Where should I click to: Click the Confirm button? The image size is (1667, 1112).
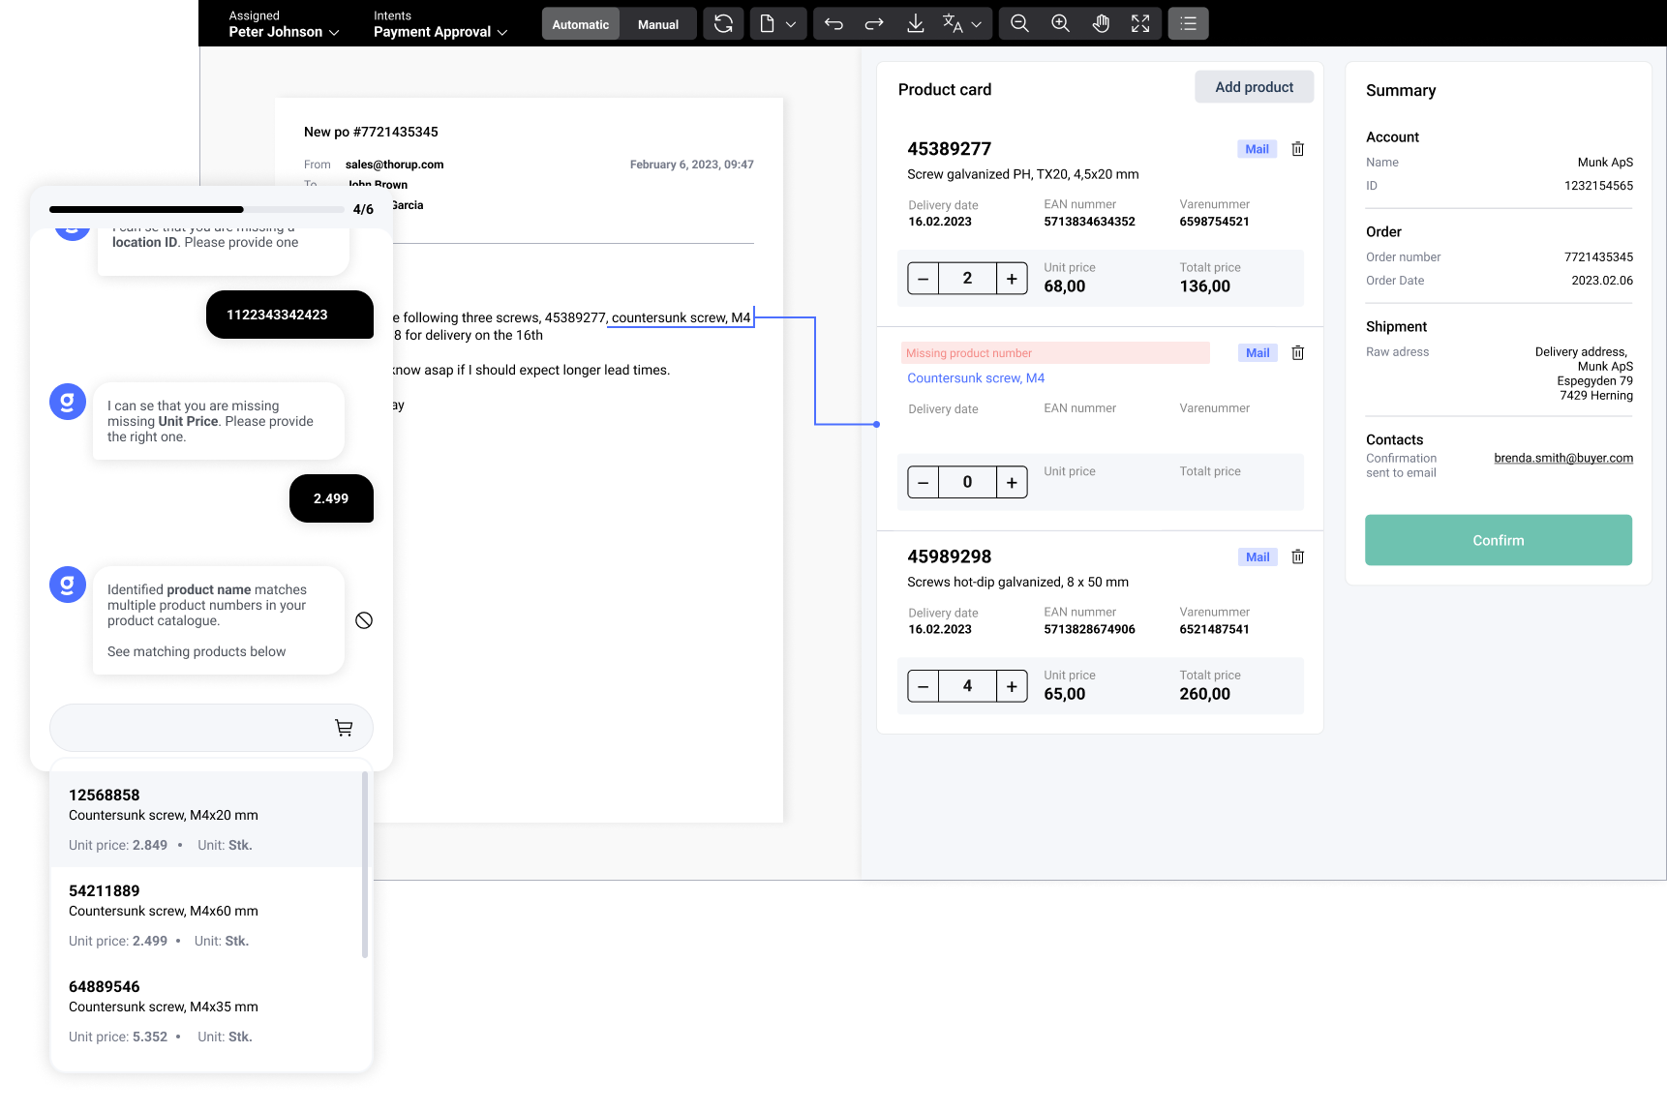[1498, 540]
